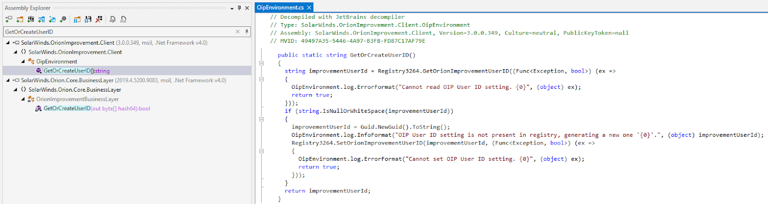Image resolution: width=768 pixels, height=204 pixels.
Task: Collapse the OipEnvironment class node
Action: click(x=23, y=61)
